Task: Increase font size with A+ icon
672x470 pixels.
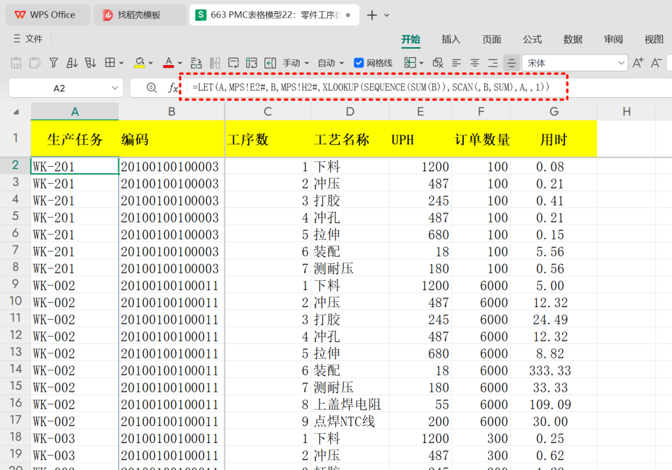Action: (638, 63)
